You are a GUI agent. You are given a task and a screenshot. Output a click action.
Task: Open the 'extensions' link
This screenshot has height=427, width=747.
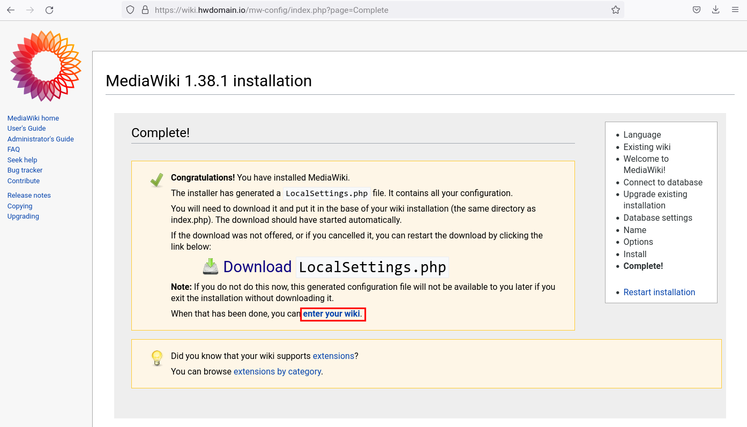pyautogui.click(x=333, y=356)
